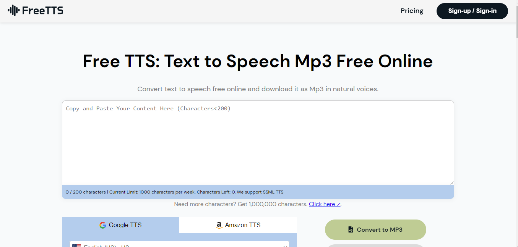Open the English (US) voice dropdown
Viewport: 518px width, 247px height.
click(179, 246)
